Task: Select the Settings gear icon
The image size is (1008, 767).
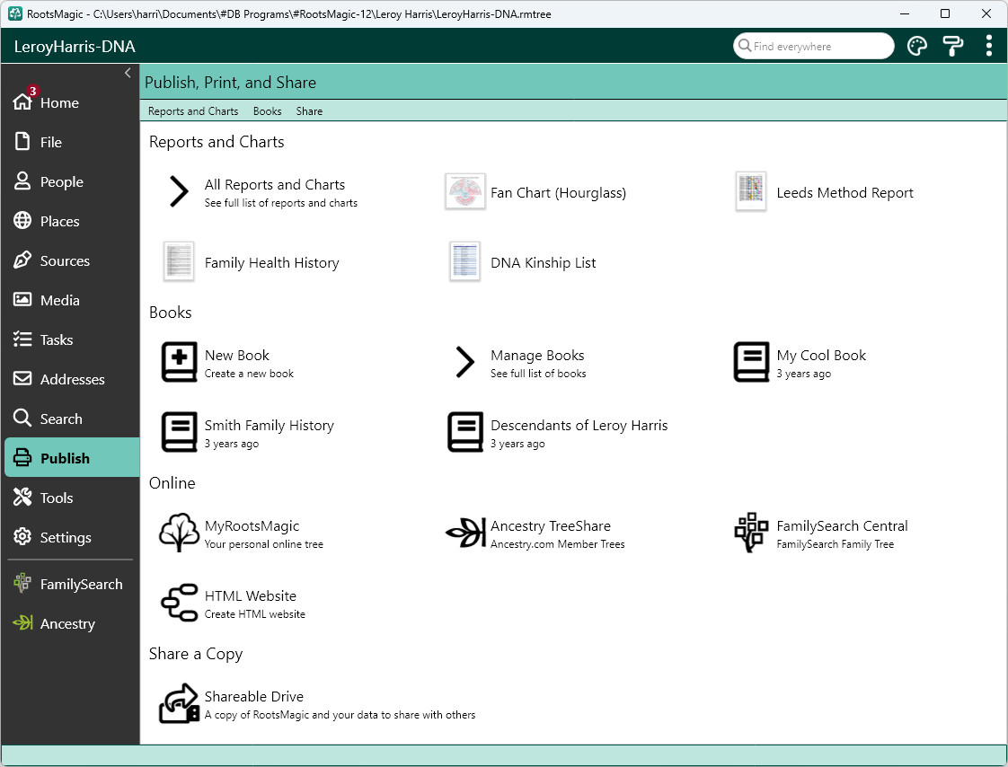Action: [x=22, y=537]
